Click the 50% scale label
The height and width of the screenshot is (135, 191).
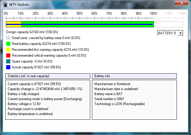click(x=80, y=13)
